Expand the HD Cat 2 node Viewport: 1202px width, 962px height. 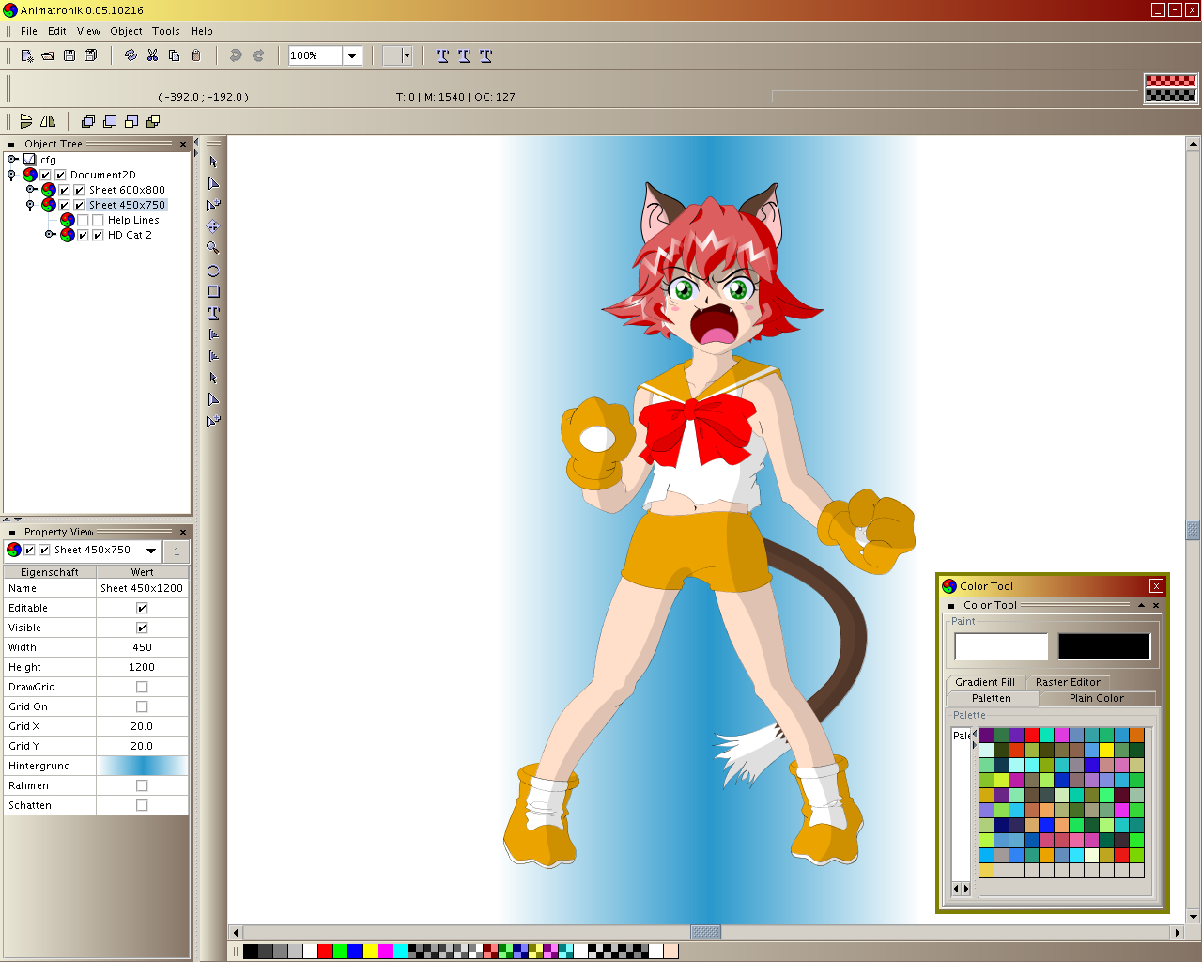pyautogui.click(x=51, y=235)
